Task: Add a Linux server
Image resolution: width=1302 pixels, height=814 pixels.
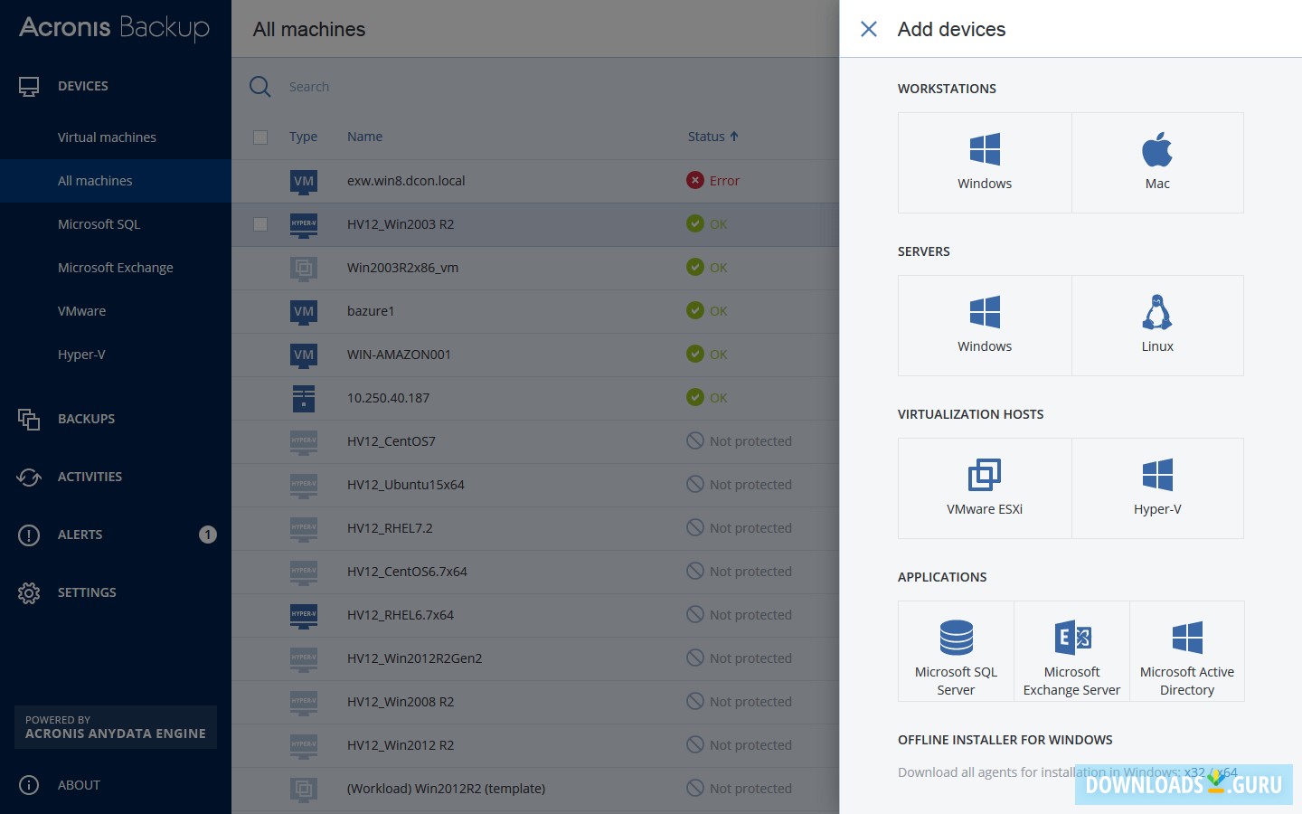Action: 1157,326
